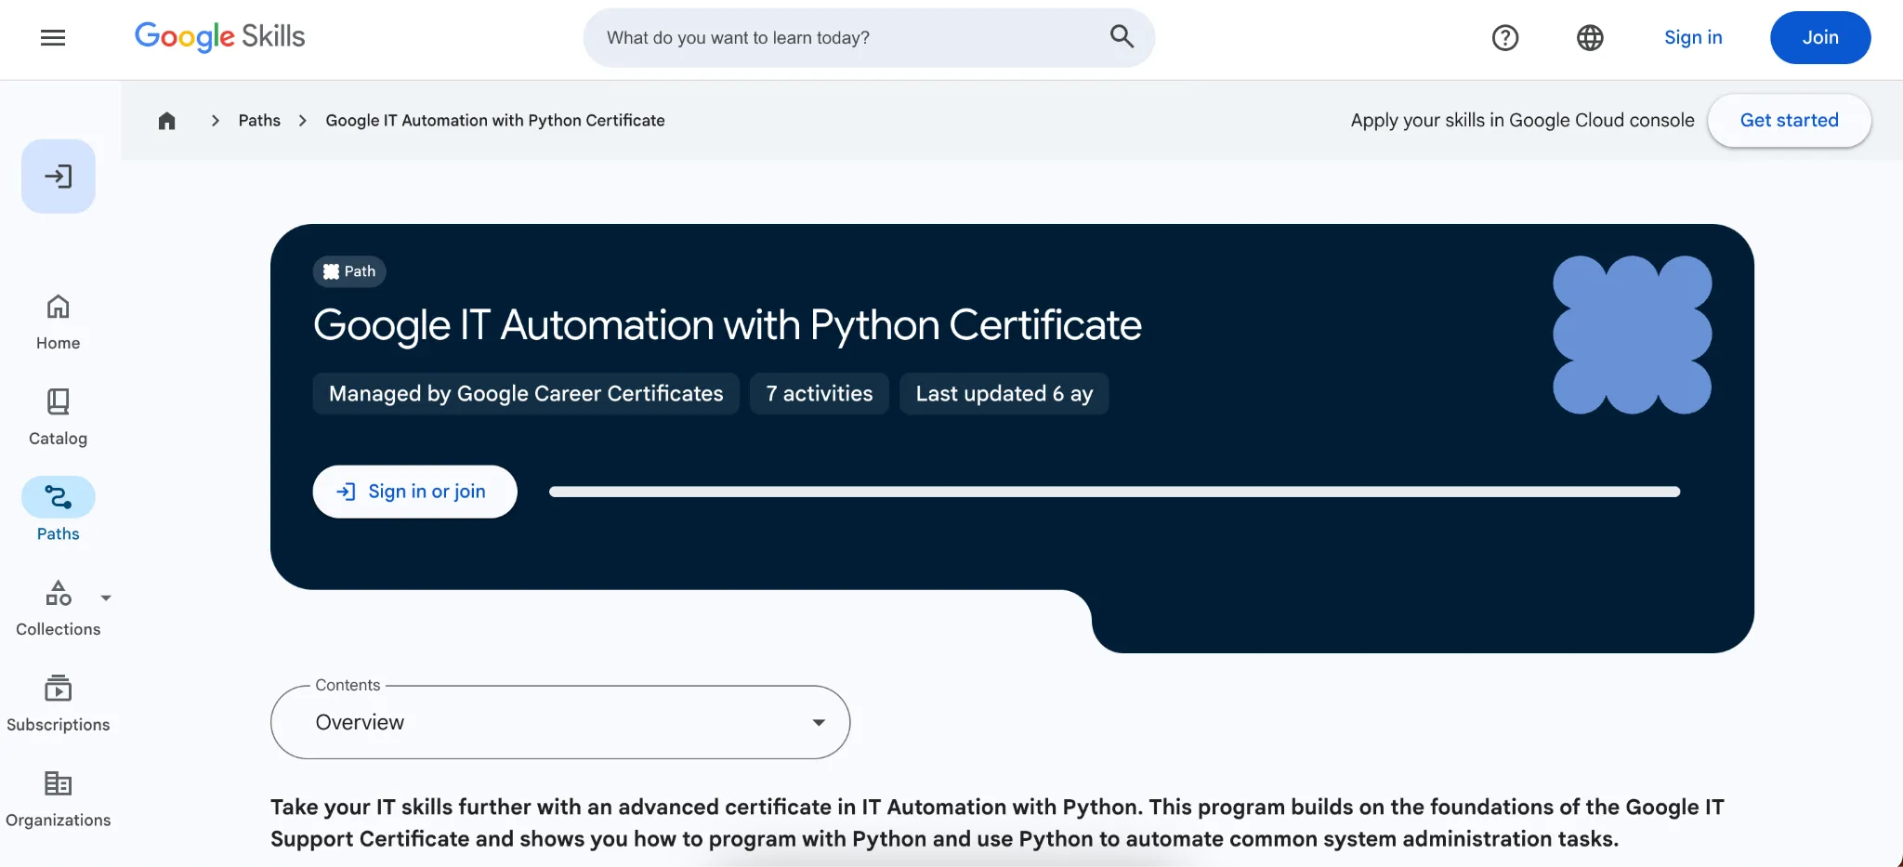
Task: Open the hamburger main menu
Action: 53,38
